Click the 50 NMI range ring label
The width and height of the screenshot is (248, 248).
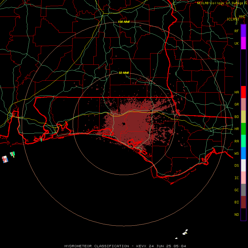click(124, 73)
